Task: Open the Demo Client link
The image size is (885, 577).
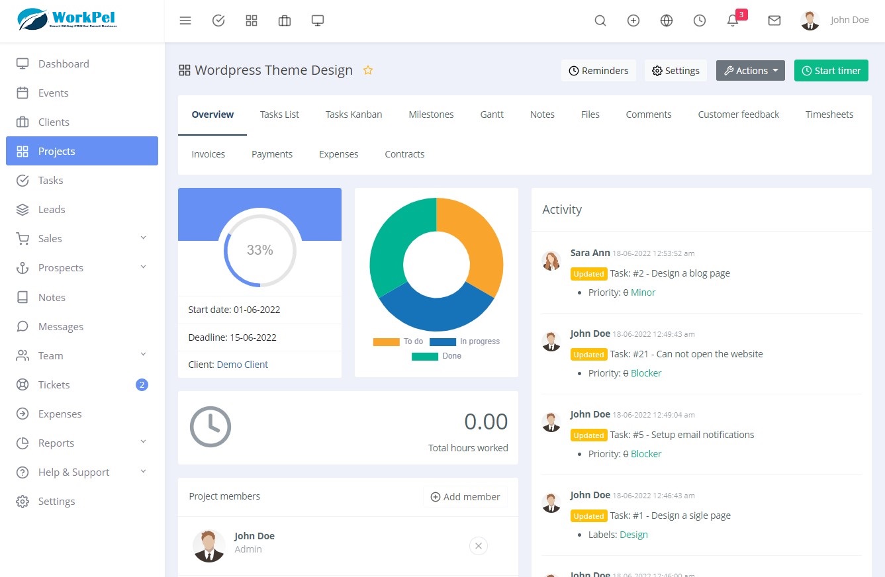Action: pos(242,365)
